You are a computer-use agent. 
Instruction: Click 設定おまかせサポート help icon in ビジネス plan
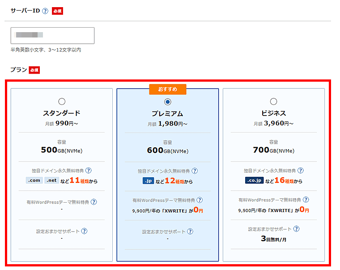coord(296,229)
